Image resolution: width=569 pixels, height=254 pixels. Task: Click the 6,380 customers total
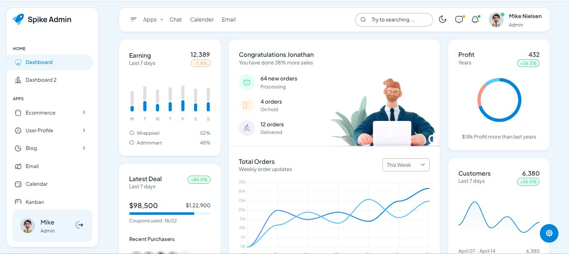(531, 174)
